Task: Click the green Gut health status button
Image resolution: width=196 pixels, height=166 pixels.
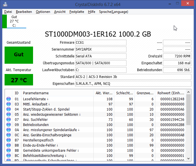Action: 19,55
